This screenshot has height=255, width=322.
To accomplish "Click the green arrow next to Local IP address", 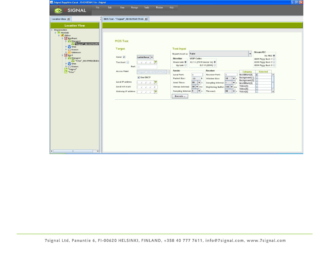I will coord(156,82).
